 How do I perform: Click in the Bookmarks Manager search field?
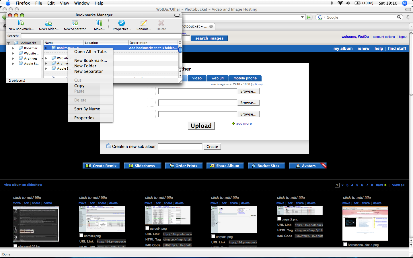point(101,36)
